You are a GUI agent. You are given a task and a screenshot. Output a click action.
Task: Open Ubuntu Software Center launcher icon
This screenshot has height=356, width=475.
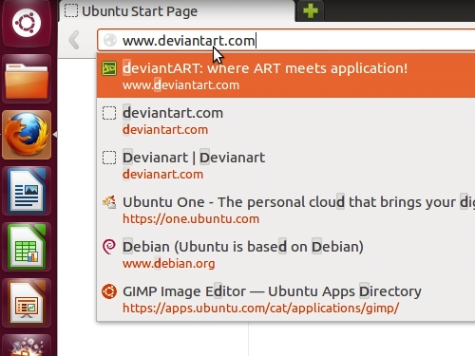coord(27,346)
